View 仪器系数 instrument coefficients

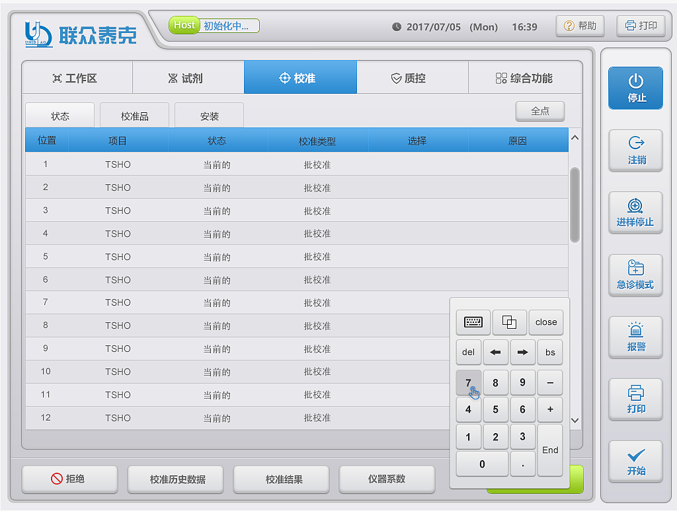(x=387, y=479)
